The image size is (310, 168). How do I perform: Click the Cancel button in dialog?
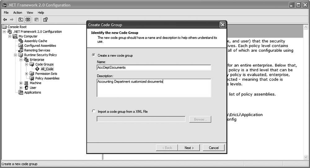214,148
